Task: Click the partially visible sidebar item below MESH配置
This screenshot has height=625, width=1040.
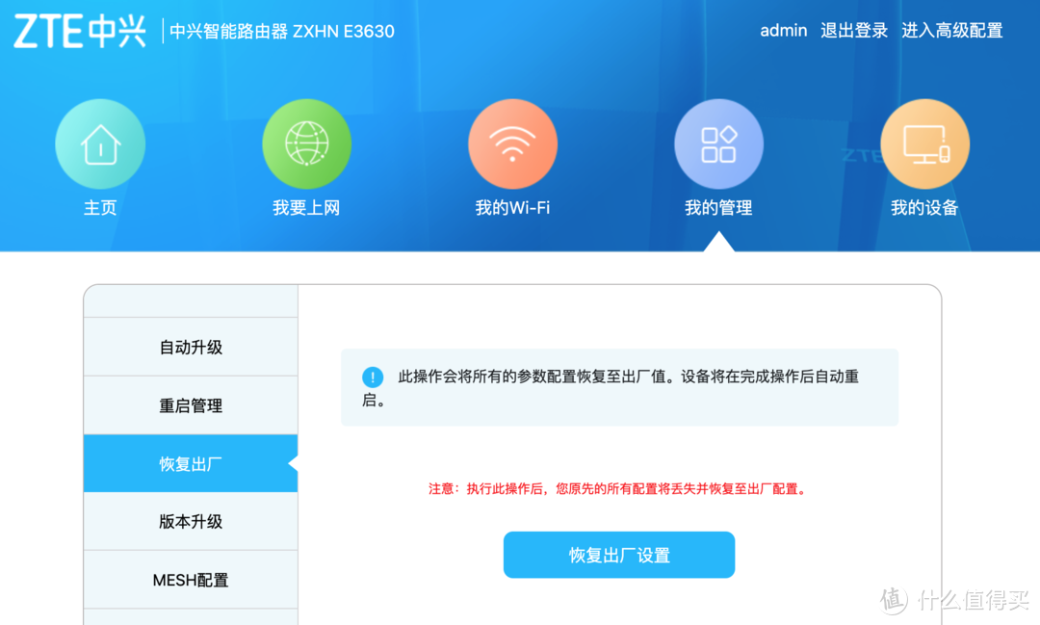Action: [x=190, y=620]
